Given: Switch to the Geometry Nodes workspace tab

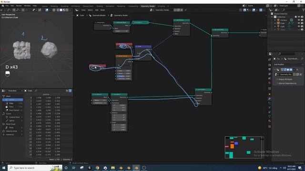Looking at the screenshot, I should pyautogui.click(x=148, y=6).
